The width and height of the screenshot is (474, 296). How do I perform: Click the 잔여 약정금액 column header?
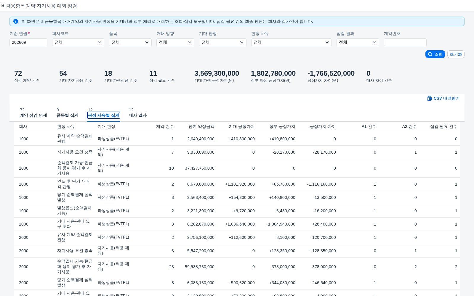point(201,126)
